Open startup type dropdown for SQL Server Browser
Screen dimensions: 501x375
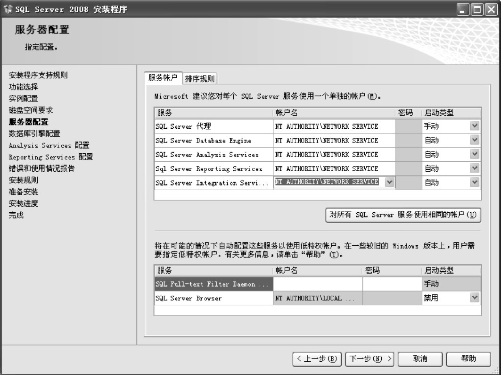click(475, 298)
